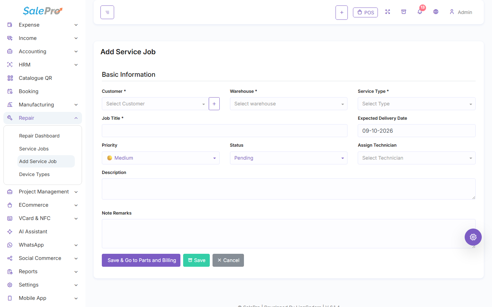
Task: Click the Cancel button
Action: [x=228, y=260]
